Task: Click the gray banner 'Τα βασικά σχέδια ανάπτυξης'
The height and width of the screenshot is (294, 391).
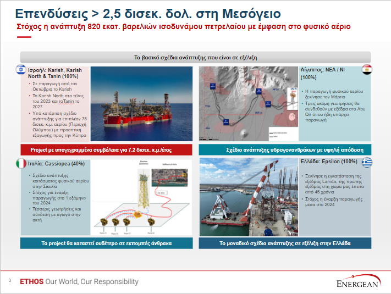Action: point(196,57)
